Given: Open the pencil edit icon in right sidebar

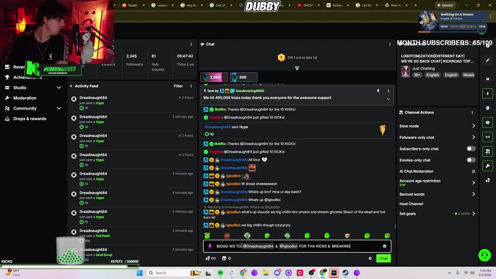Looking at the screenshot, I should pos(487,60).
